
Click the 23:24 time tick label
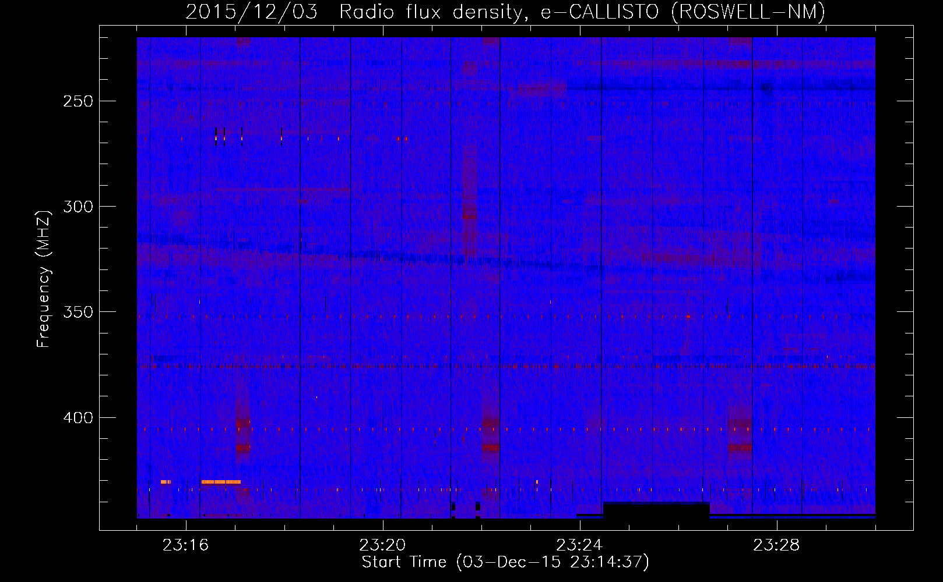[579, 545]
